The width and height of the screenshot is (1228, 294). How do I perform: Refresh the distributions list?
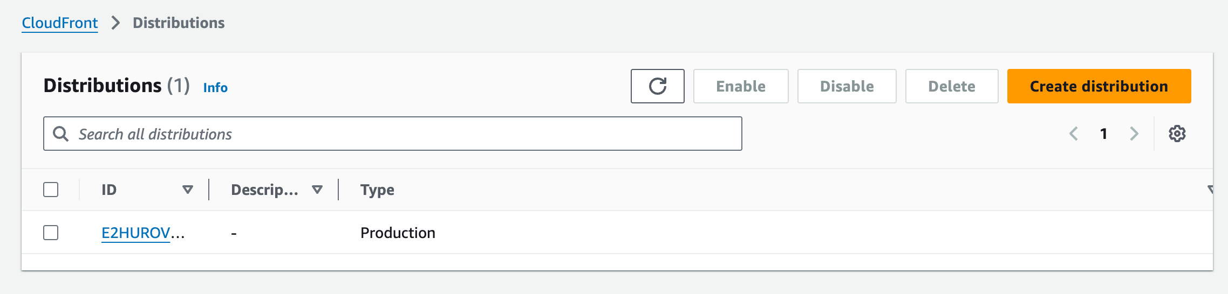coord(657,86)
